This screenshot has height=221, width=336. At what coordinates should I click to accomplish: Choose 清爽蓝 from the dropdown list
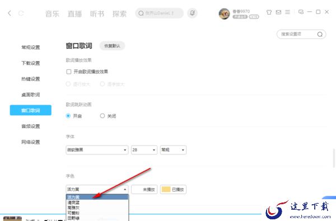click(x=97, y=203)
